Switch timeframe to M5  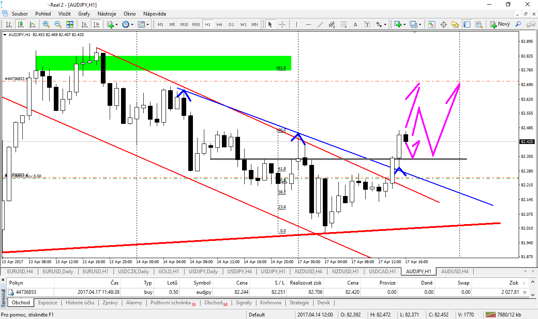pos(172,24)
